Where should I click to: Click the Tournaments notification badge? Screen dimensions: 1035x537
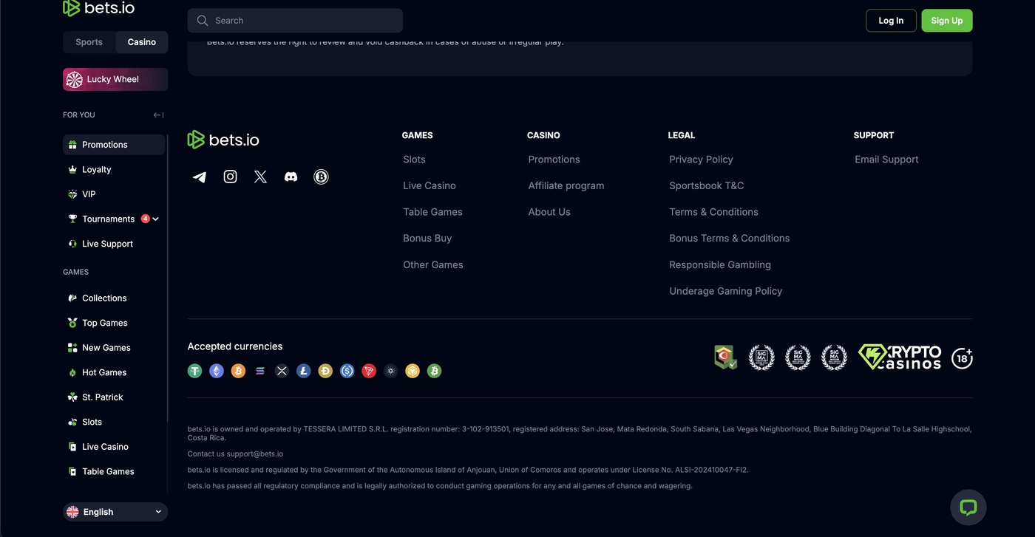146,219
